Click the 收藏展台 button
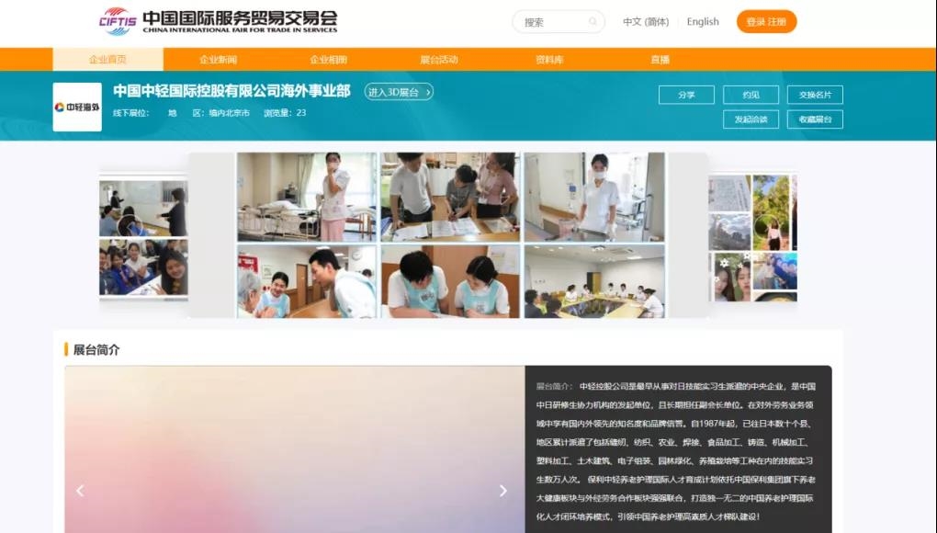 pos(815,119)
